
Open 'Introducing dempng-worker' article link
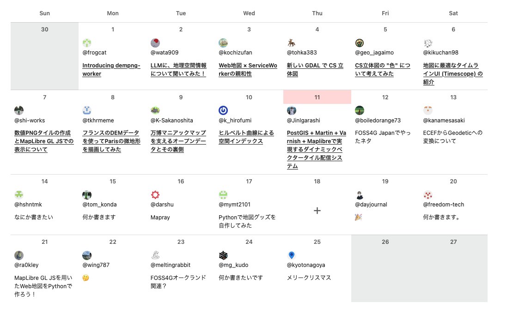[111, 69]
